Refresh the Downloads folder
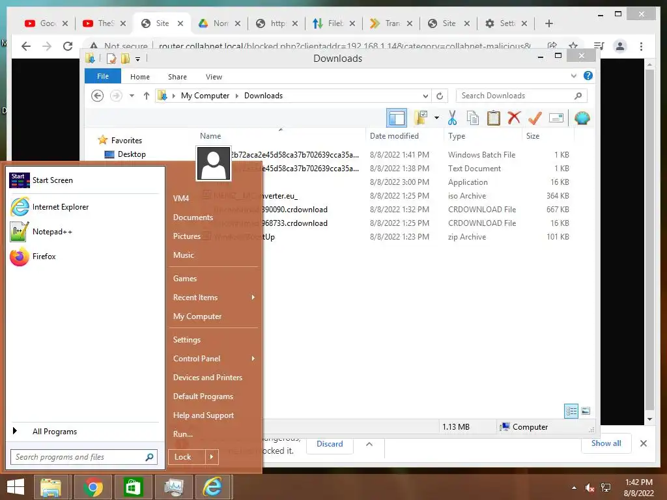The image size is (667, 500). 440,96
